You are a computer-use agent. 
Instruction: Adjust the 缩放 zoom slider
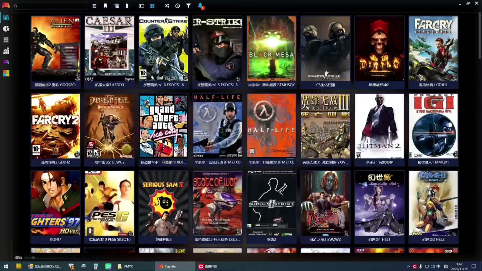coord(33,258)
